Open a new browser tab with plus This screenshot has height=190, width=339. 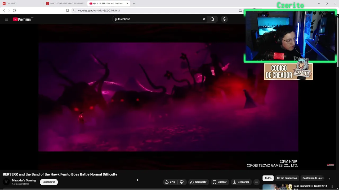[x=134, y=3]
